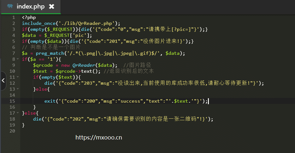295x153 pixels.
Task: Click line number 20 in the gutter
Action: [12, 131]
